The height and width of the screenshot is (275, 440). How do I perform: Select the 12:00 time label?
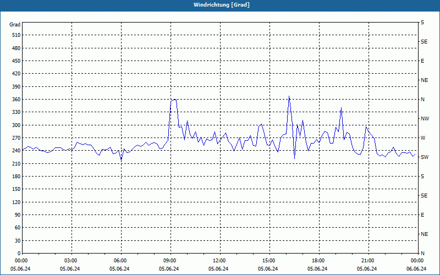220,260
